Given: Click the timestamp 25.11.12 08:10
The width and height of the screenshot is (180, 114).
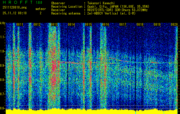Looking at the screenshot, I should [15, 13].
